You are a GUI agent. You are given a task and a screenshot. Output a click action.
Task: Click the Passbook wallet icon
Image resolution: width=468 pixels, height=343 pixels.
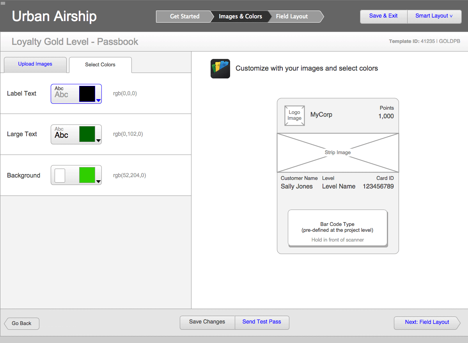click(220, 69)
